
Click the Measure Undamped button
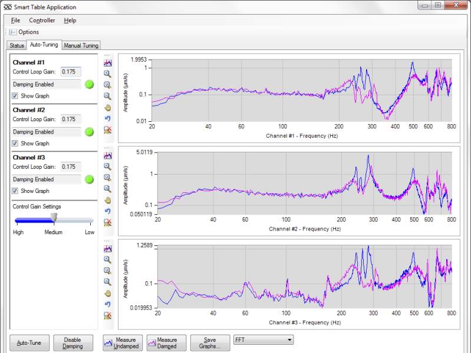coord(120,343)
